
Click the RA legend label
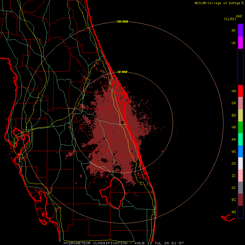pos(234,140)
